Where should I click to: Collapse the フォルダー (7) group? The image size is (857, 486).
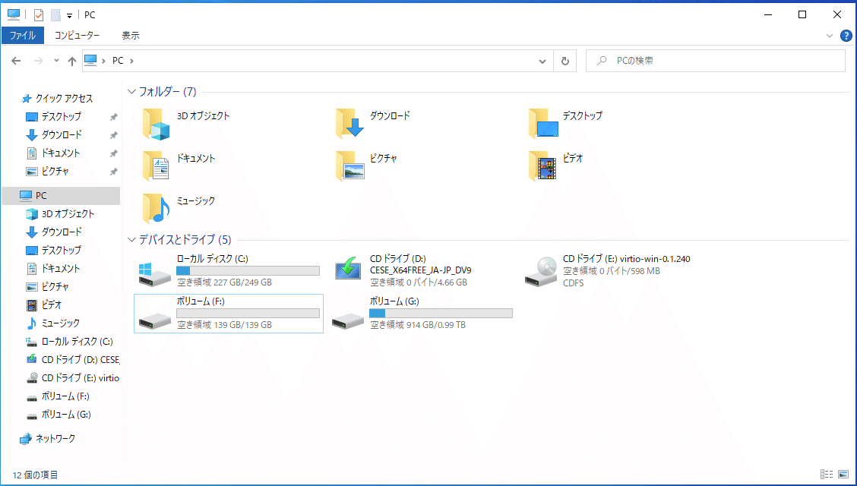pyautogui.click(x=131, y=91)
